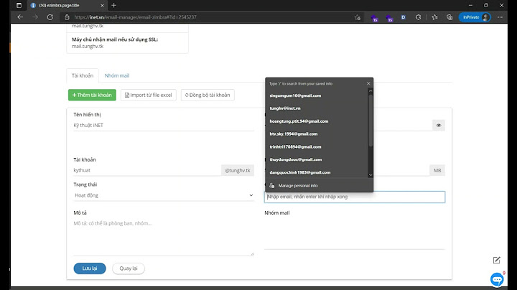Click the Mô tả description textarea
The image size is (517, 290).
click(164, 237)
